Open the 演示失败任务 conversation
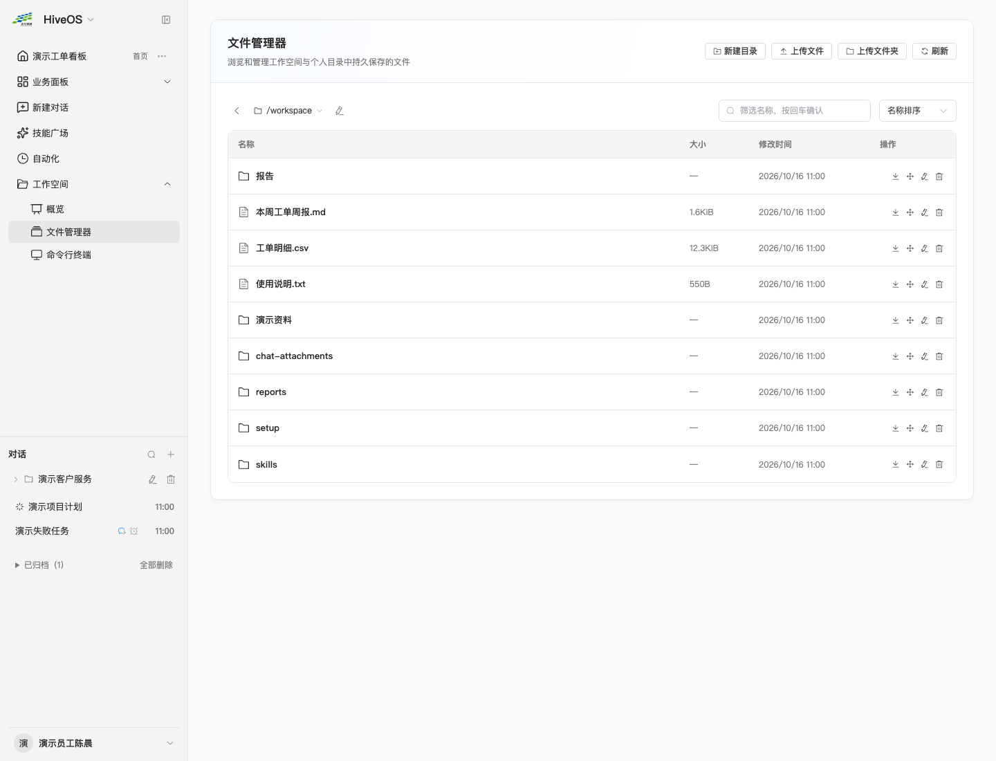 click(x=94, y=531)
